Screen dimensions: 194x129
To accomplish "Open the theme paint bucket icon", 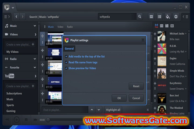I will pyautogui.click(x=168, y=17).
